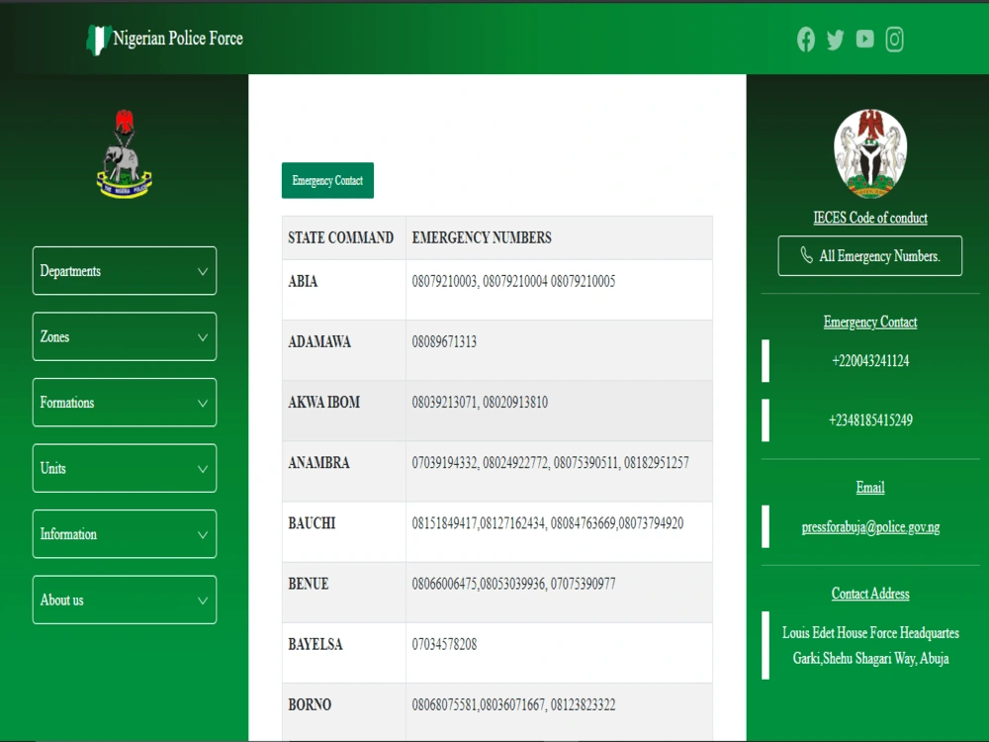This screenshot has height=742, width=989.
Task: Select the BAUCHI state cell
Action: click(x=344, y=532)
